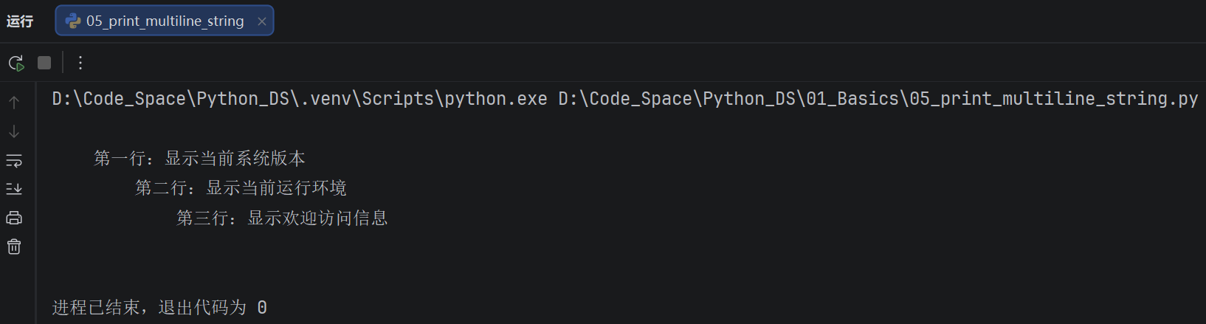The height and width of the screenshot is (324, 1206).
Task: Clear all console output with the trash icon
Action: (x=14, y=247)
